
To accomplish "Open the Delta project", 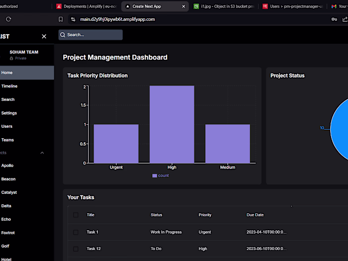I will click(27, 206).
